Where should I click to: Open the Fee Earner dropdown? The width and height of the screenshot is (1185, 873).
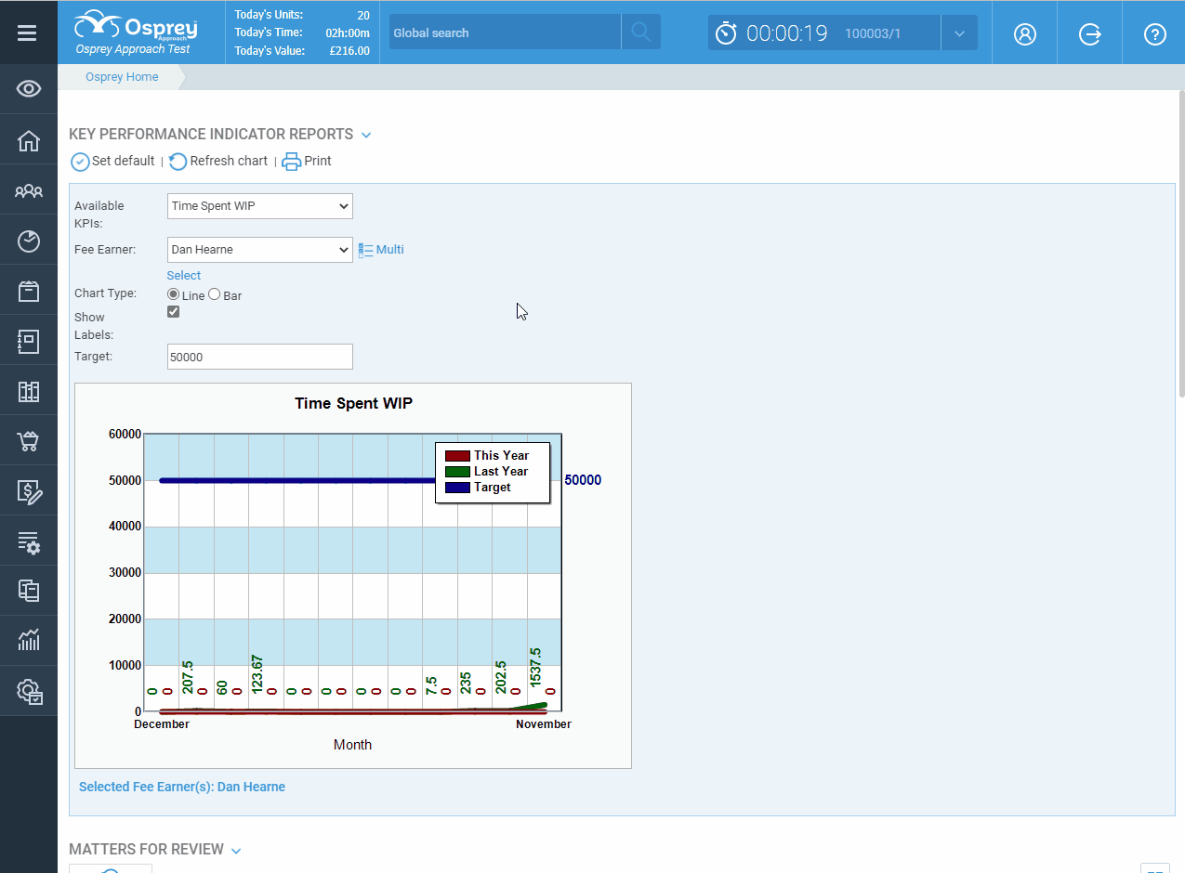click(259, 250)
